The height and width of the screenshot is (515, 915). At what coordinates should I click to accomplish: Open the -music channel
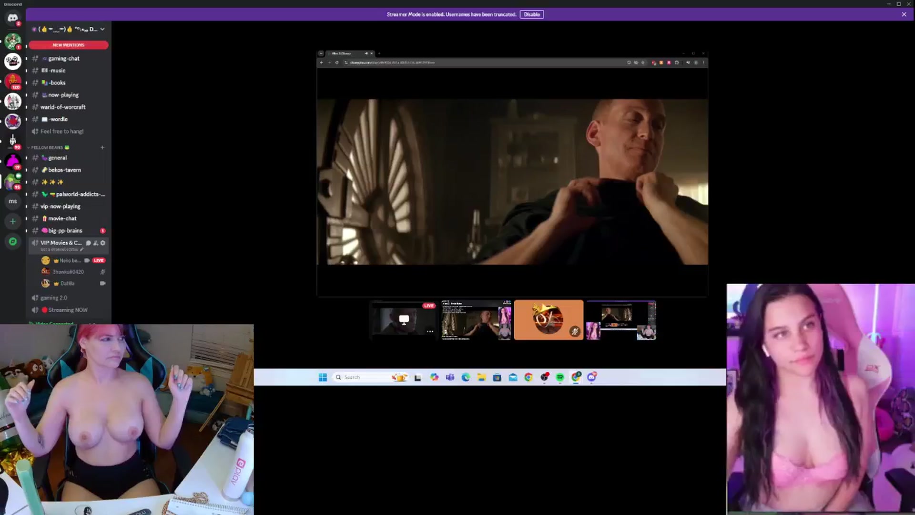click(x=69, y=71)
